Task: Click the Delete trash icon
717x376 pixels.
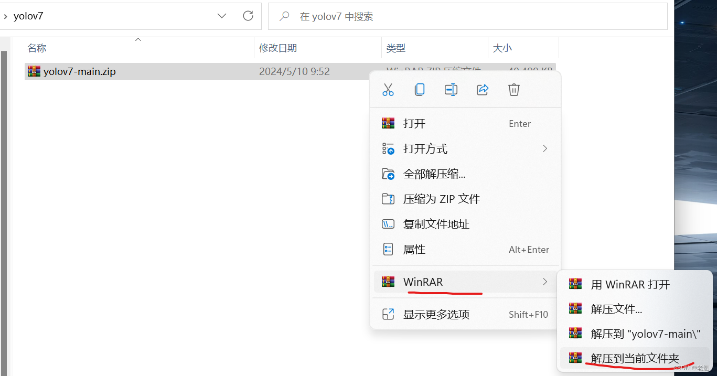Action: click(x=514, y=90)
